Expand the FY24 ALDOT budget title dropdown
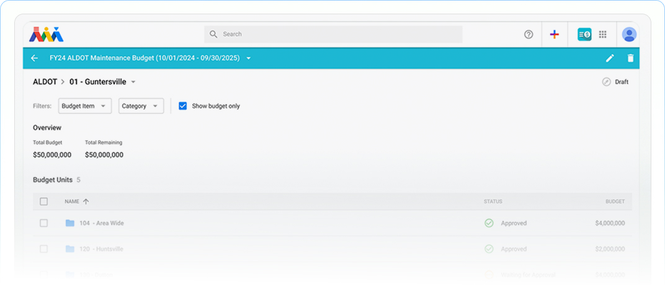The image size is (665, 297). point(249,58)
